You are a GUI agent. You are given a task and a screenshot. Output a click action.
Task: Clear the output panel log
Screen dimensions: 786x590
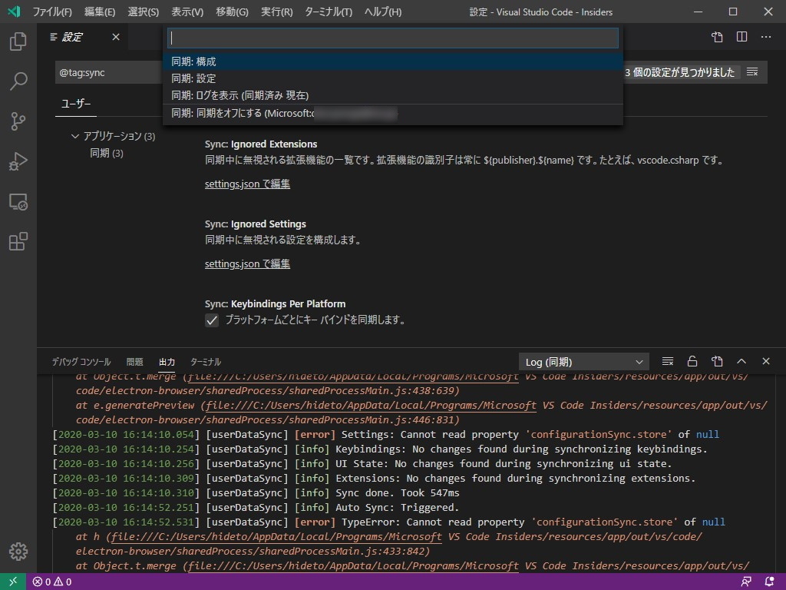pos(668,361)
